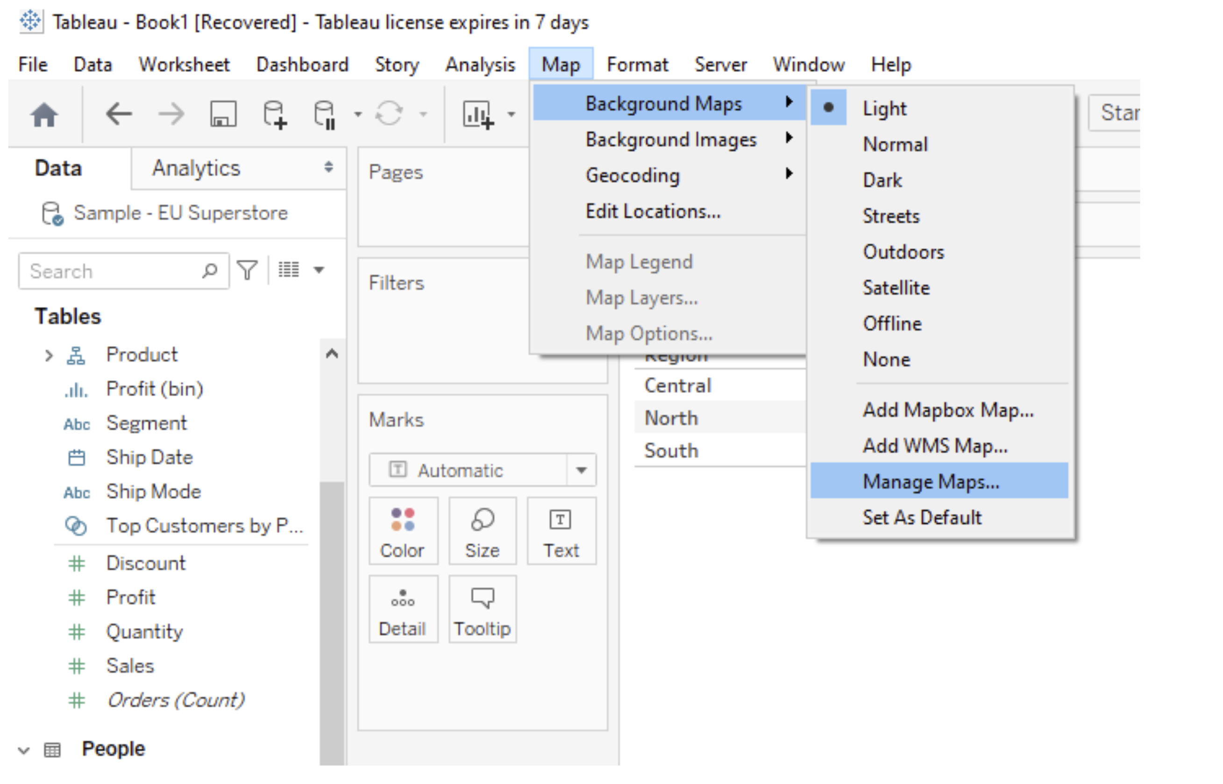
Task: Select Manage Maps... menu entry
Action: (x=931, y=482)
